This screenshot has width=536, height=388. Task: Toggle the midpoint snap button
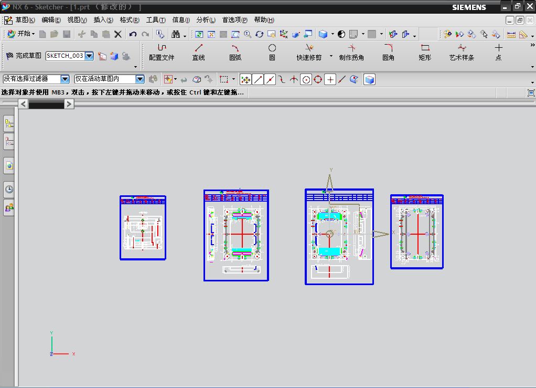coord(270,80)
